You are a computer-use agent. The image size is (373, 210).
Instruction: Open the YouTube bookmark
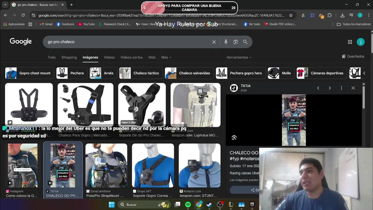(x=86, y=24)
